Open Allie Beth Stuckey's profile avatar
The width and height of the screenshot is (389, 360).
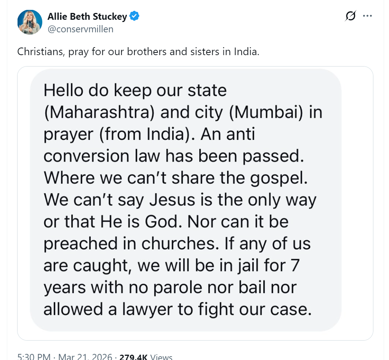[30, 22]
